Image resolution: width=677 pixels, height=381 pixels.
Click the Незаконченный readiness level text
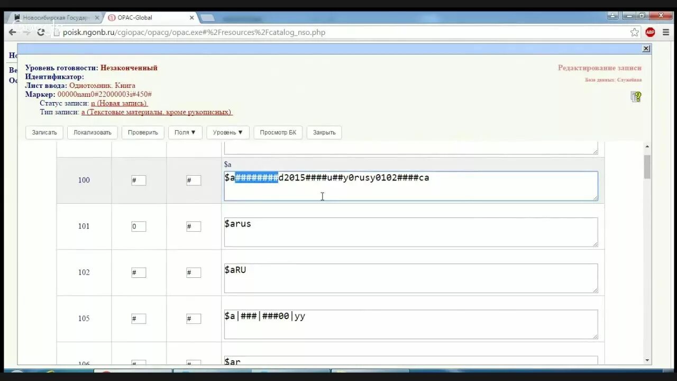[x=129, y=68]
